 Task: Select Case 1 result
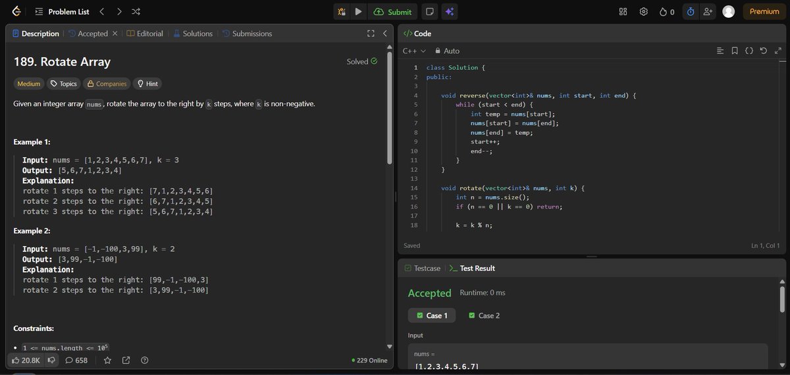coord(433,315)
